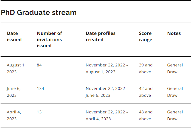Click the Date profiles created header

pos(100,36)
